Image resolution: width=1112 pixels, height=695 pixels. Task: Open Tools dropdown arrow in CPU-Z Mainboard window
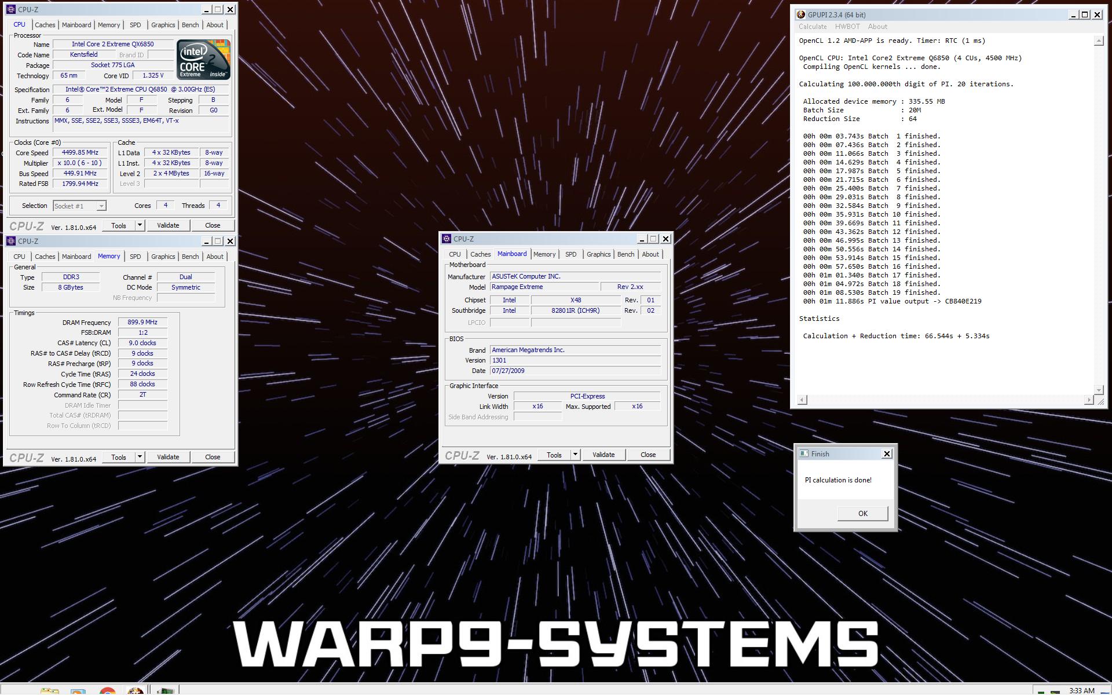point(575,455)
